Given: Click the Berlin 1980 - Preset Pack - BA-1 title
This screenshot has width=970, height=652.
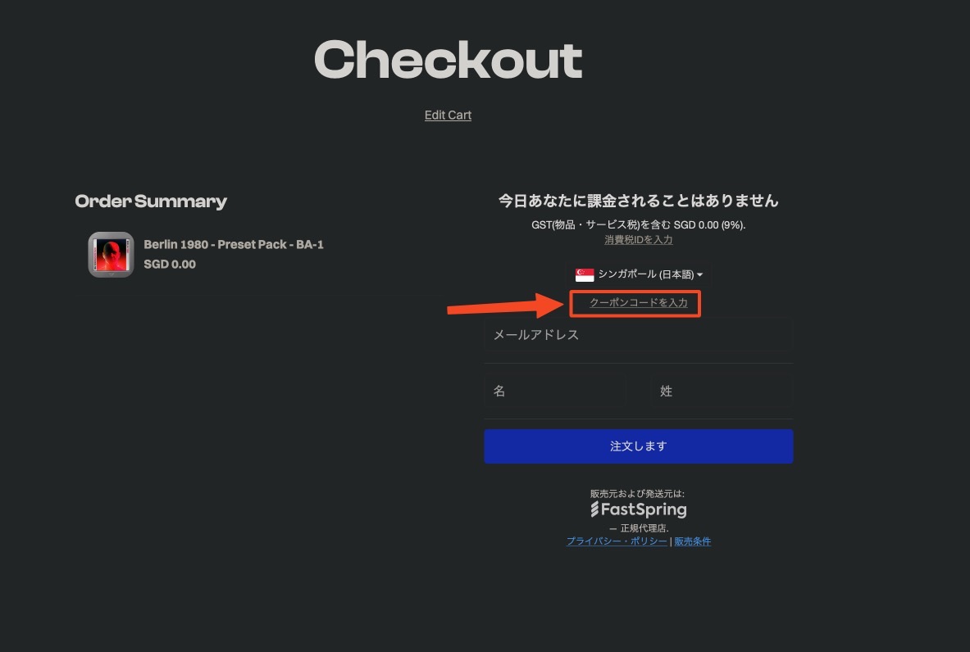Looking at the screenshot, I should (x=234, y=245).
